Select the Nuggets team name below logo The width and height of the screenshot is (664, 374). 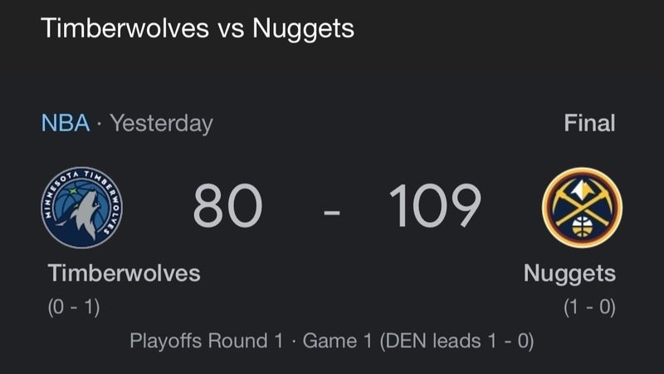(569, 273)
